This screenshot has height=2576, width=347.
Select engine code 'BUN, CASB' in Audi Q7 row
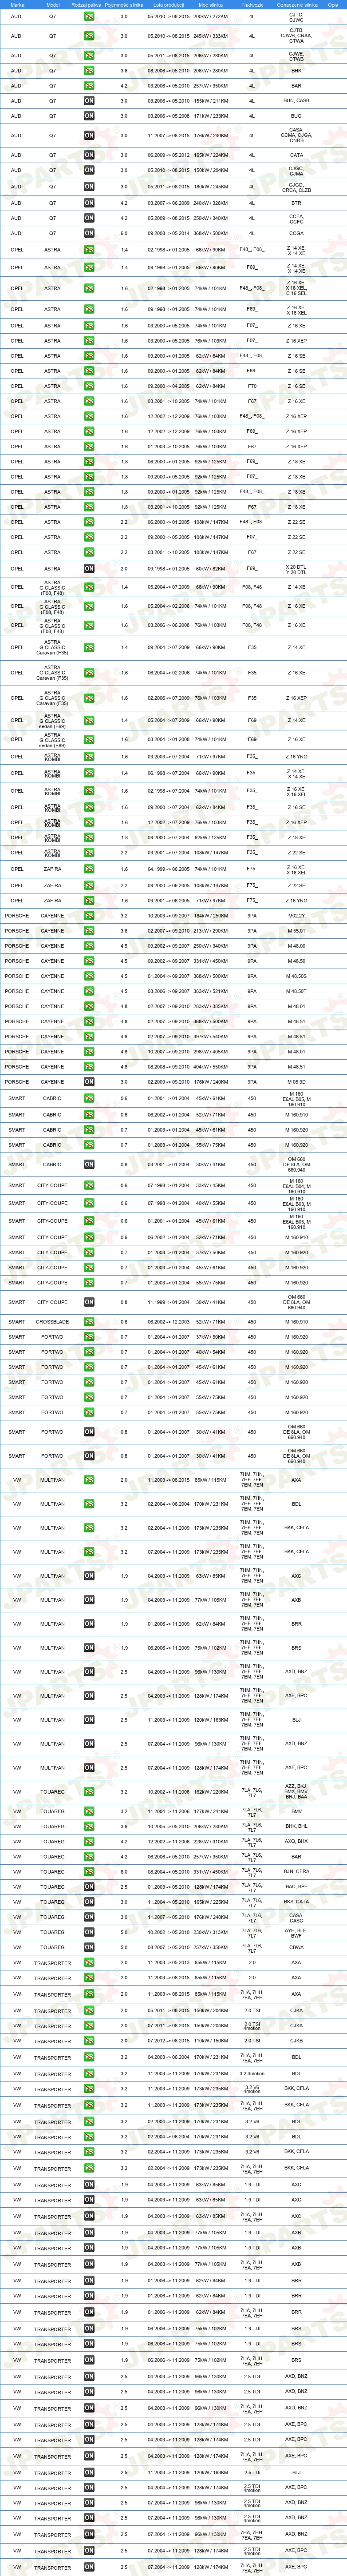point(296,101)
